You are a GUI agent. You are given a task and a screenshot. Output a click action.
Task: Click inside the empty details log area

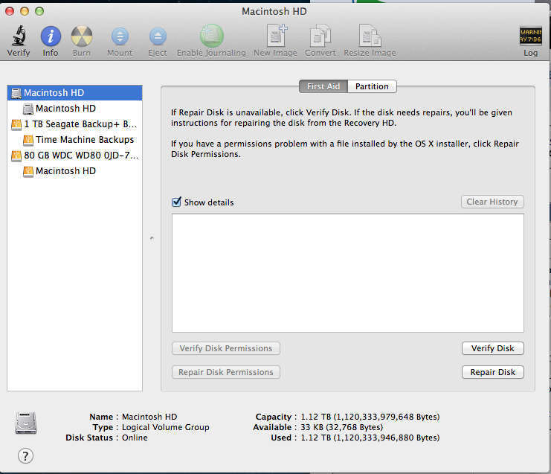(348, 273)
